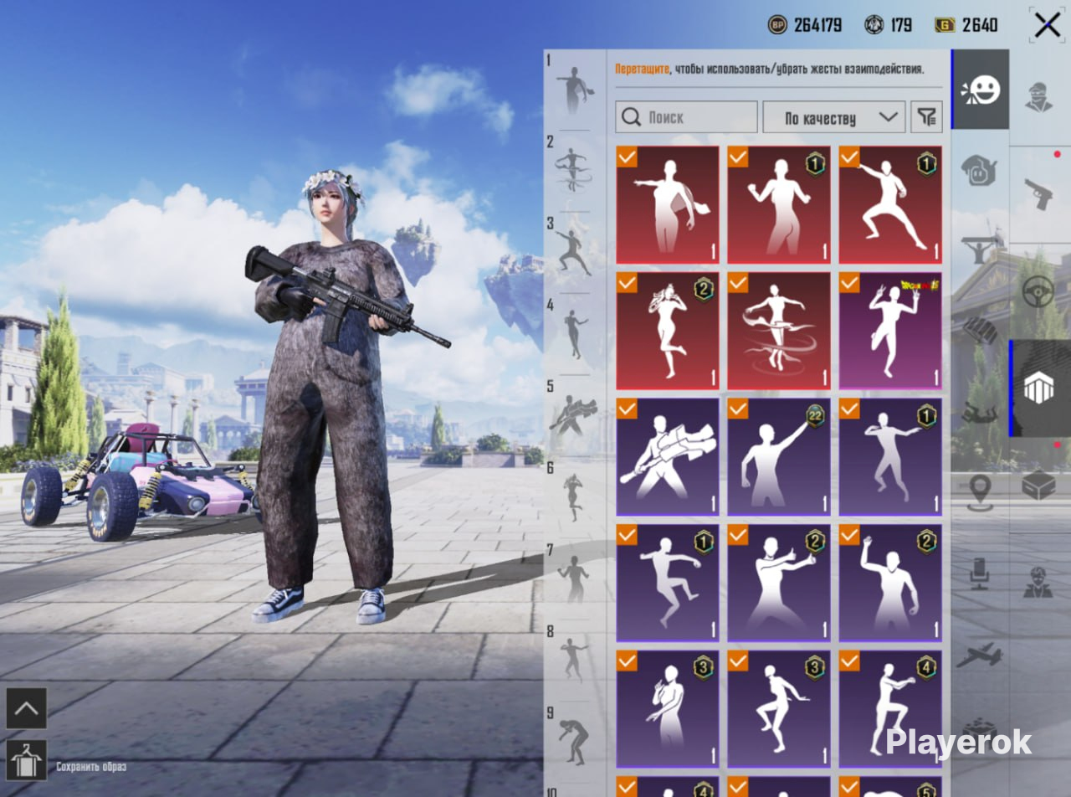Select emote slot 4
The image size is (1071, 797).
tap(575, 334)
